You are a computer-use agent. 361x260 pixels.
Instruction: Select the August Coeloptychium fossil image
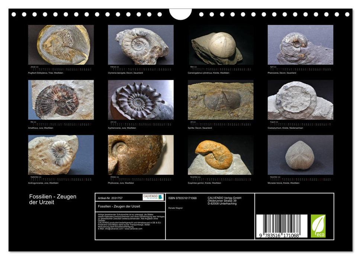click(300, 101)
